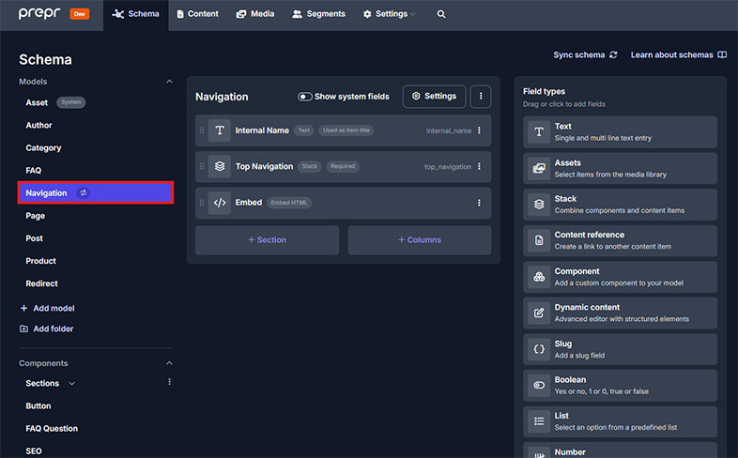Click the Sync schema refresh icon
This screenshot has width=738, height=458.
613,55
